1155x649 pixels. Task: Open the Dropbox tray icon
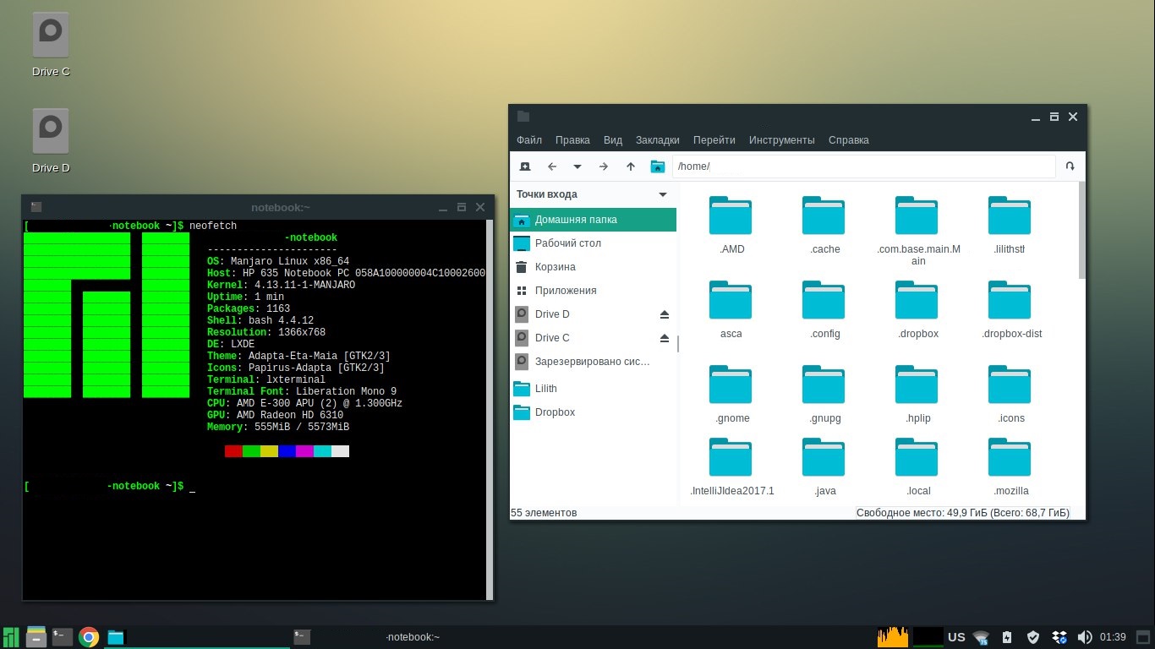1059,637
